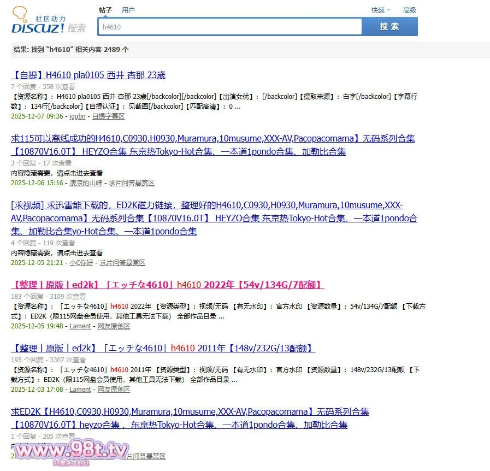Open the result starting with 求115可以离线成功的
490x471 pixels.
tap(212, 139)
